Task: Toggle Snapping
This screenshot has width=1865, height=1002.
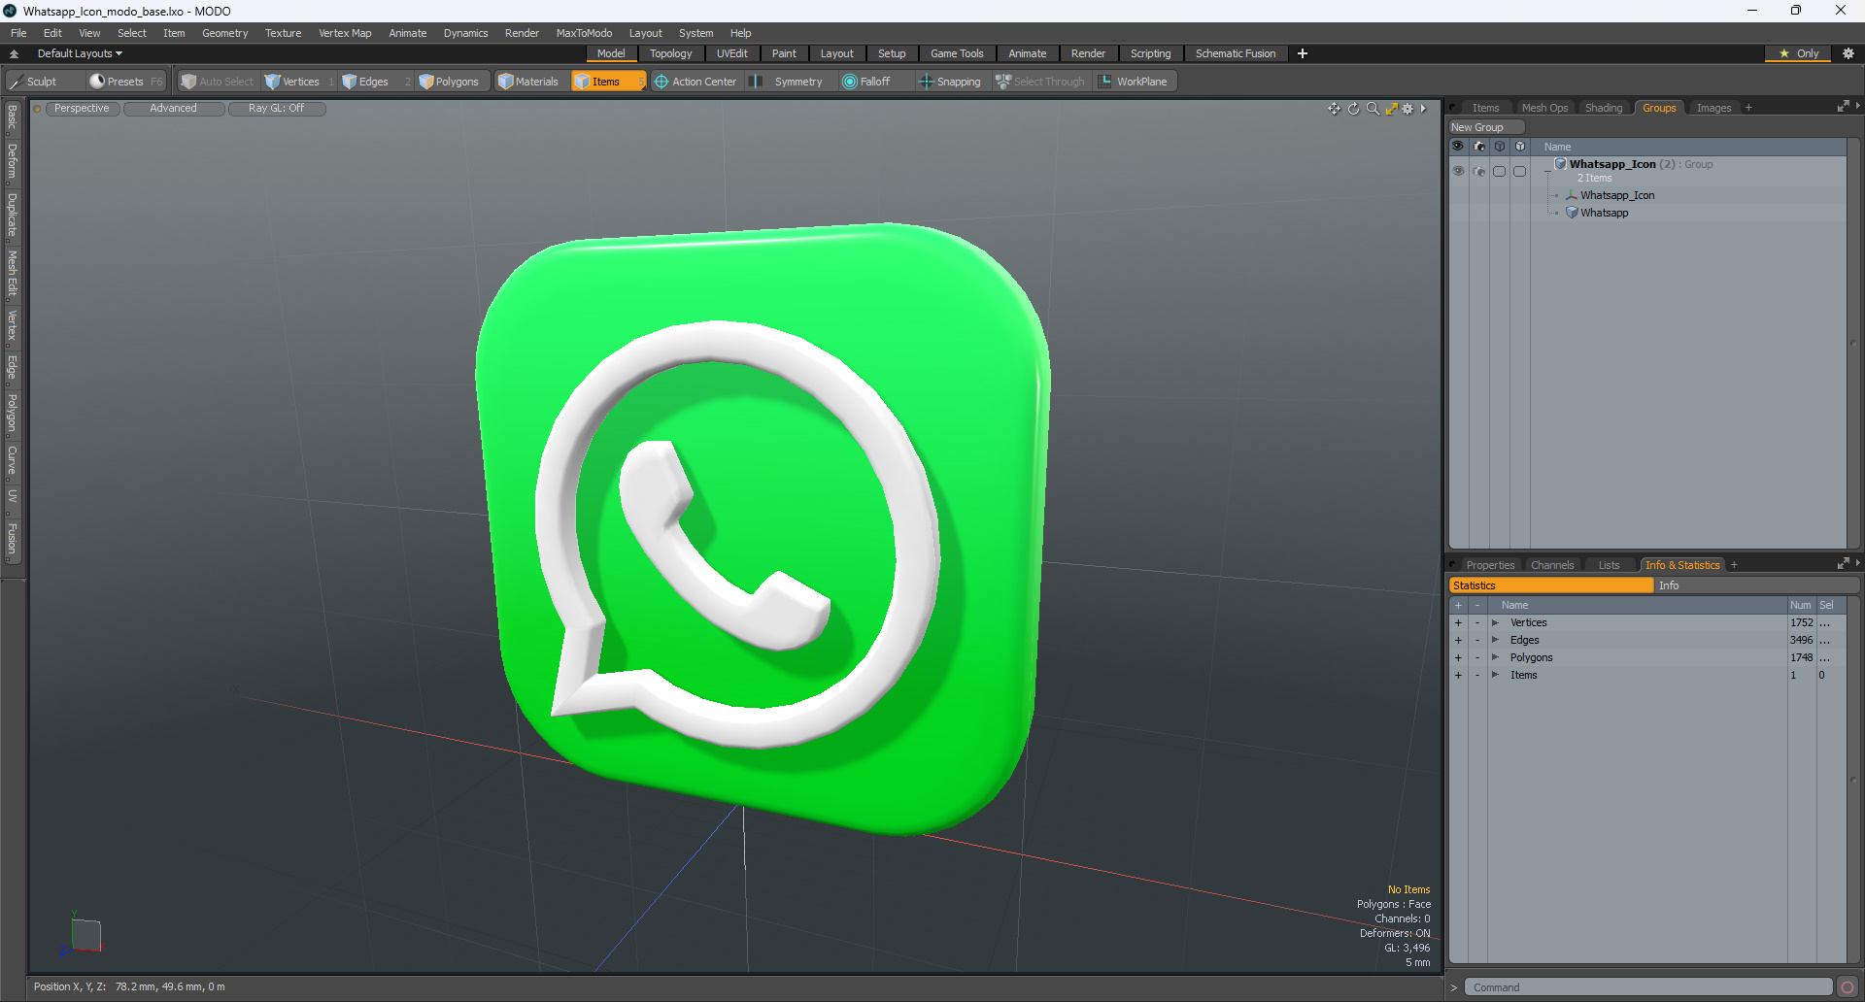Action: point(951,82)
